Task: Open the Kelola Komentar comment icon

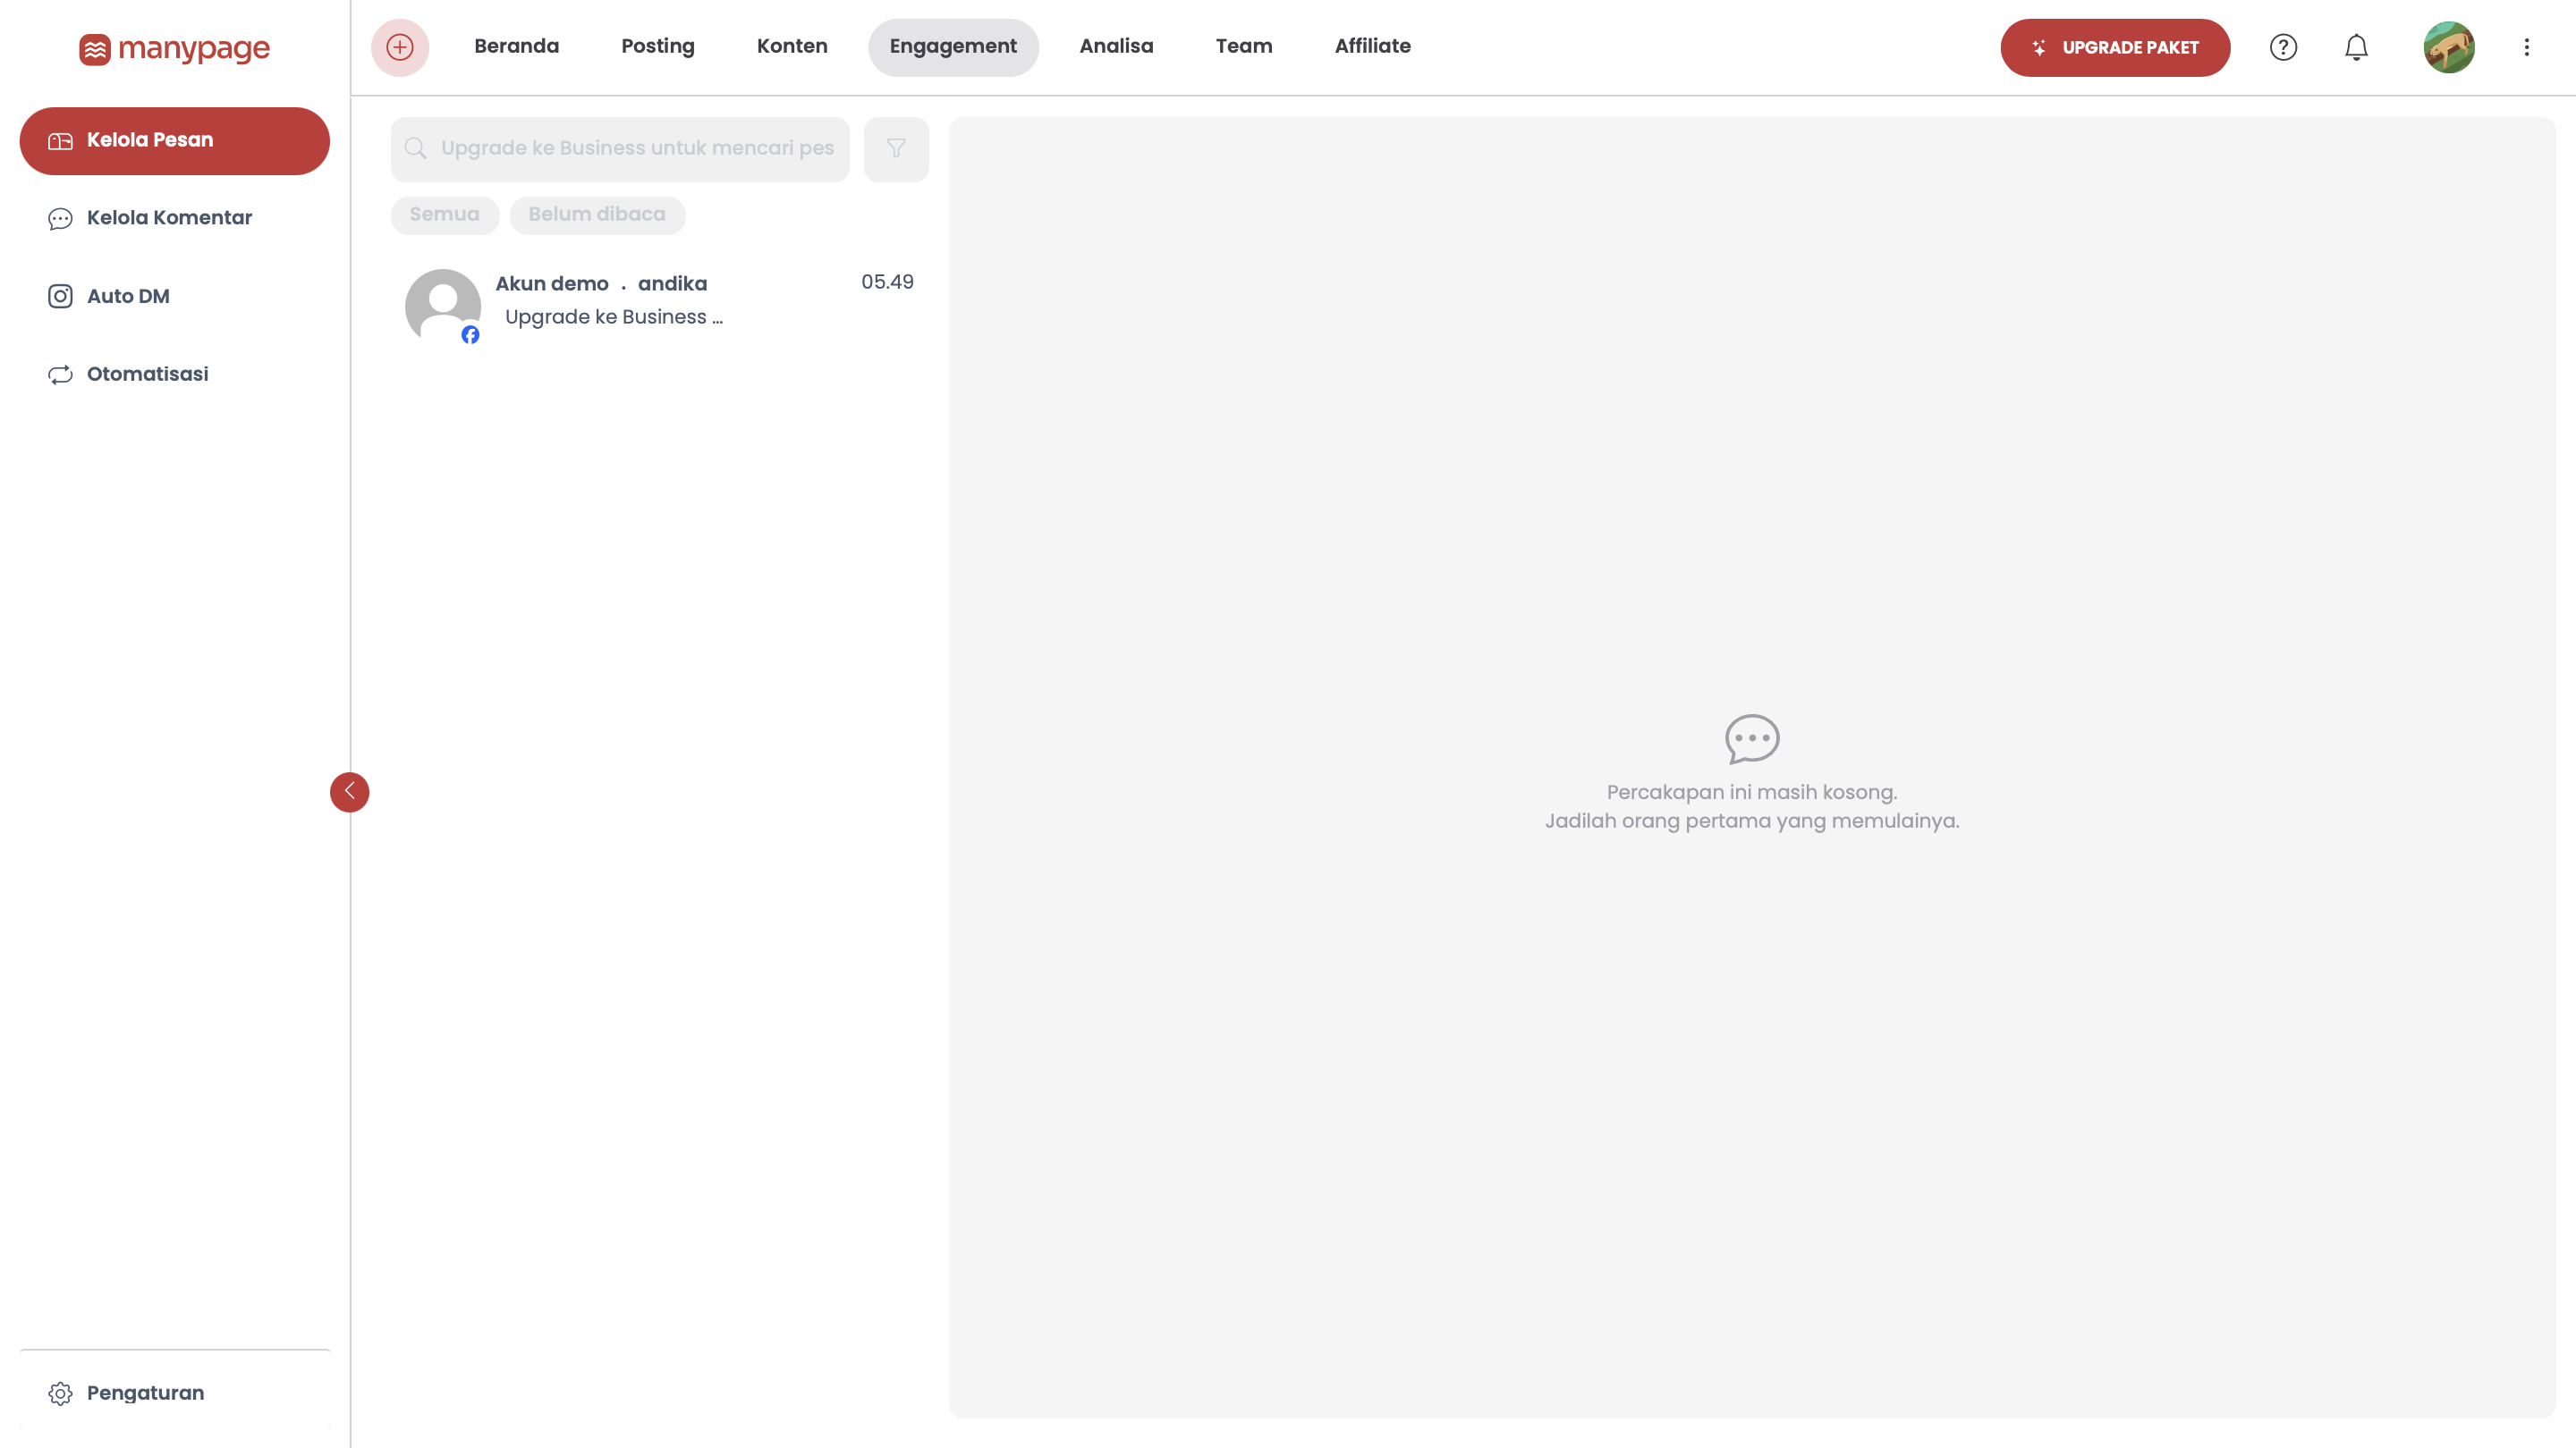Action: (60, 218)
